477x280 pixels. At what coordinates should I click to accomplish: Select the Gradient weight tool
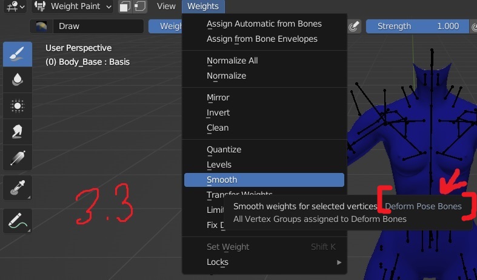(x=18, y=158)
